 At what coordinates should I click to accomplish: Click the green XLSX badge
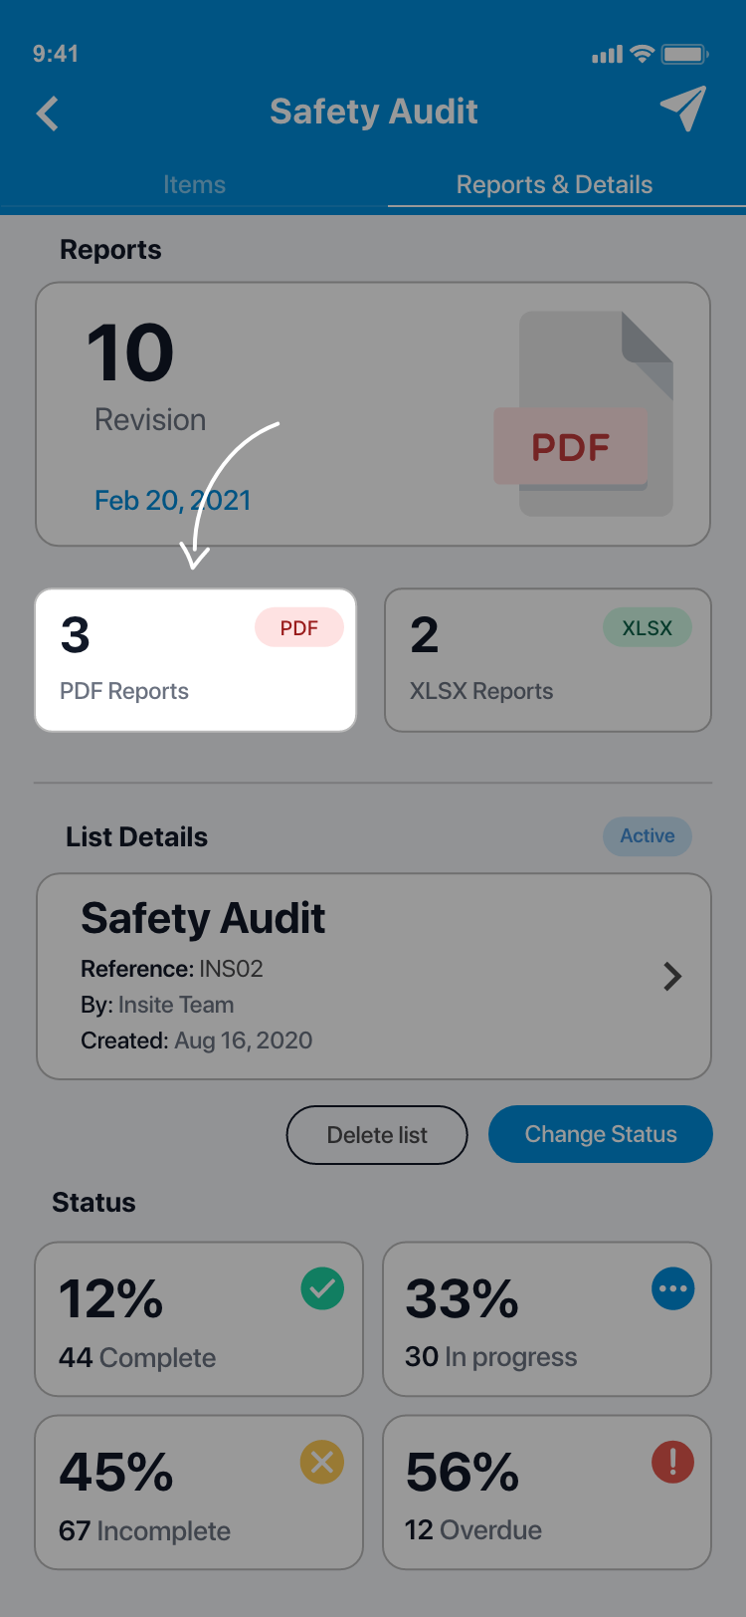648,628
